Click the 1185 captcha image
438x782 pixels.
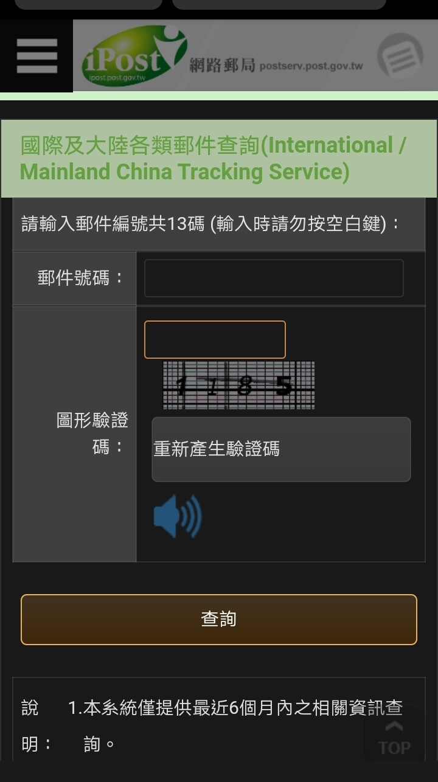coord(238,385)
